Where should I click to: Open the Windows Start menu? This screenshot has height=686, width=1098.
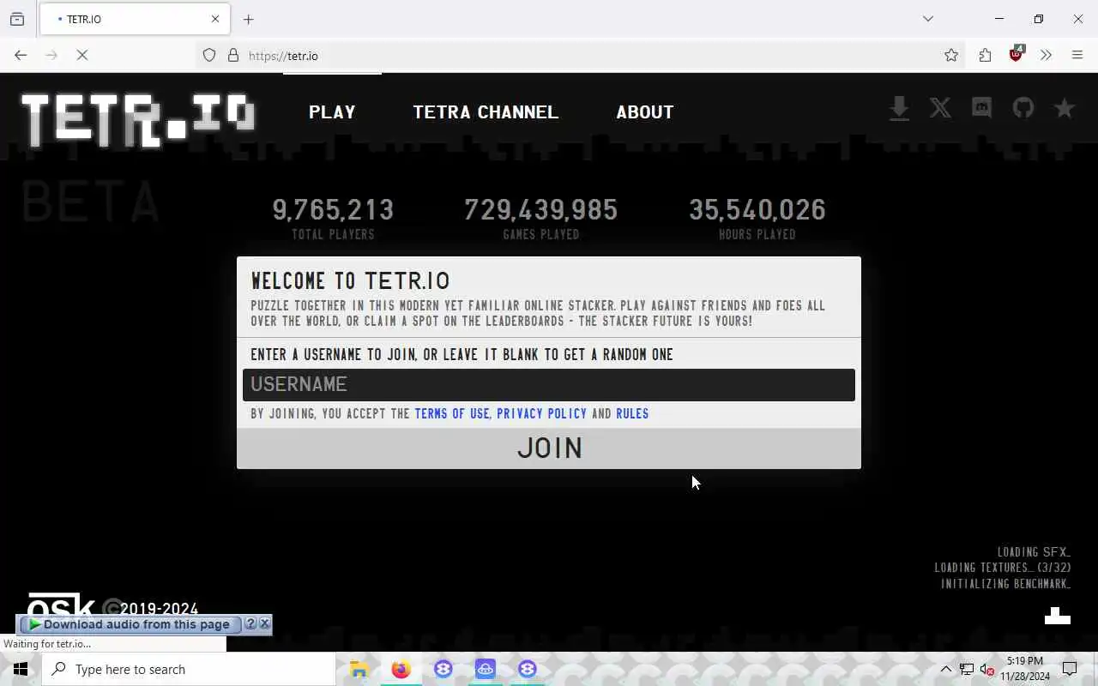point(21,669)
